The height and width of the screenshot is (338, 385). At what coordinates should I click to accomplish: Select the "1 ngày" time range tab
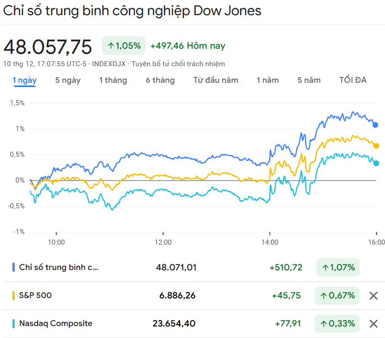(25, 80)
